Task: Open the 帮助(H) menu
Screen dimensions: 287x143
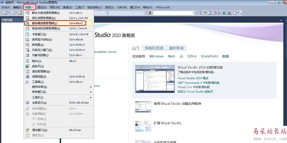Action: click(x=148, y=7)
